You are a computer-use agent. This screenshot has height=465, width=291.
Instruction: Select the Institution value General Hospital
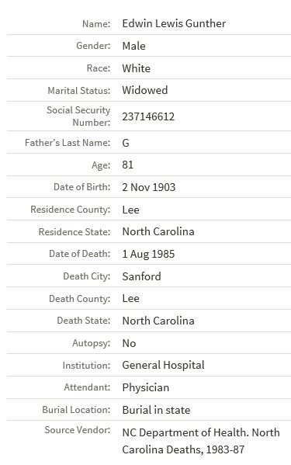click(x=163, y=366)
